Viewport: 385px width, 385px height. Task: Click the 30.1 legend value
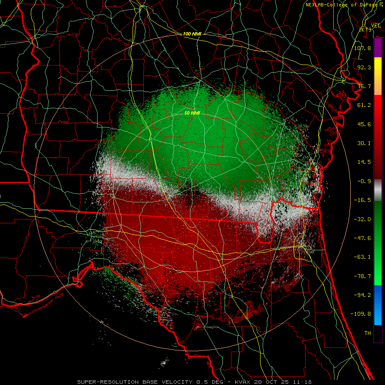364,143
